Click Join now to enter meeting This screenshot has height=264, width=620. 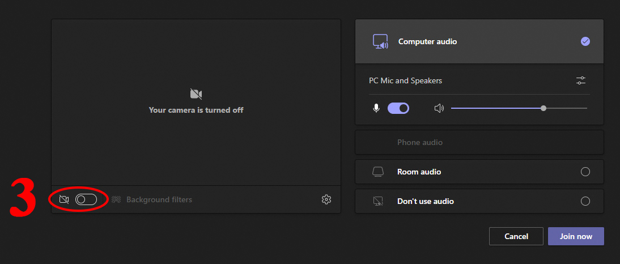576,236
